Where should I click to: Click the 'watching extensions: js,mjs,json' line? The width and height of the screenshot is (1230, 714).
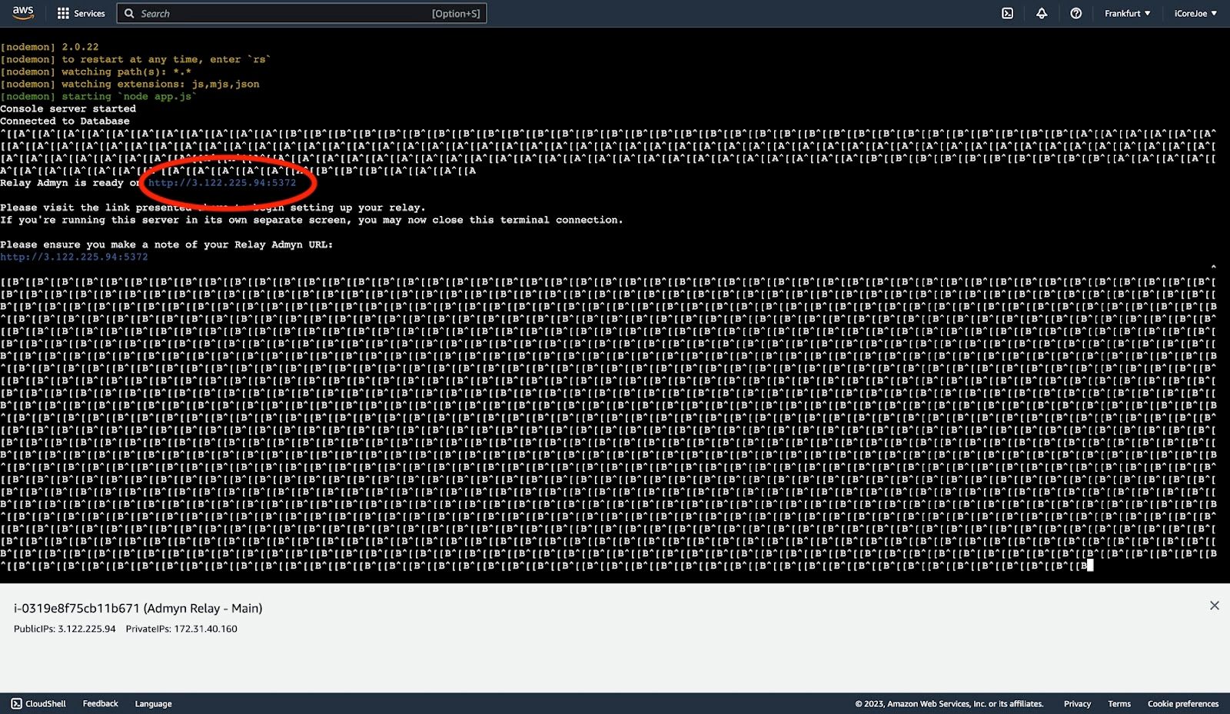coord(130,84)
